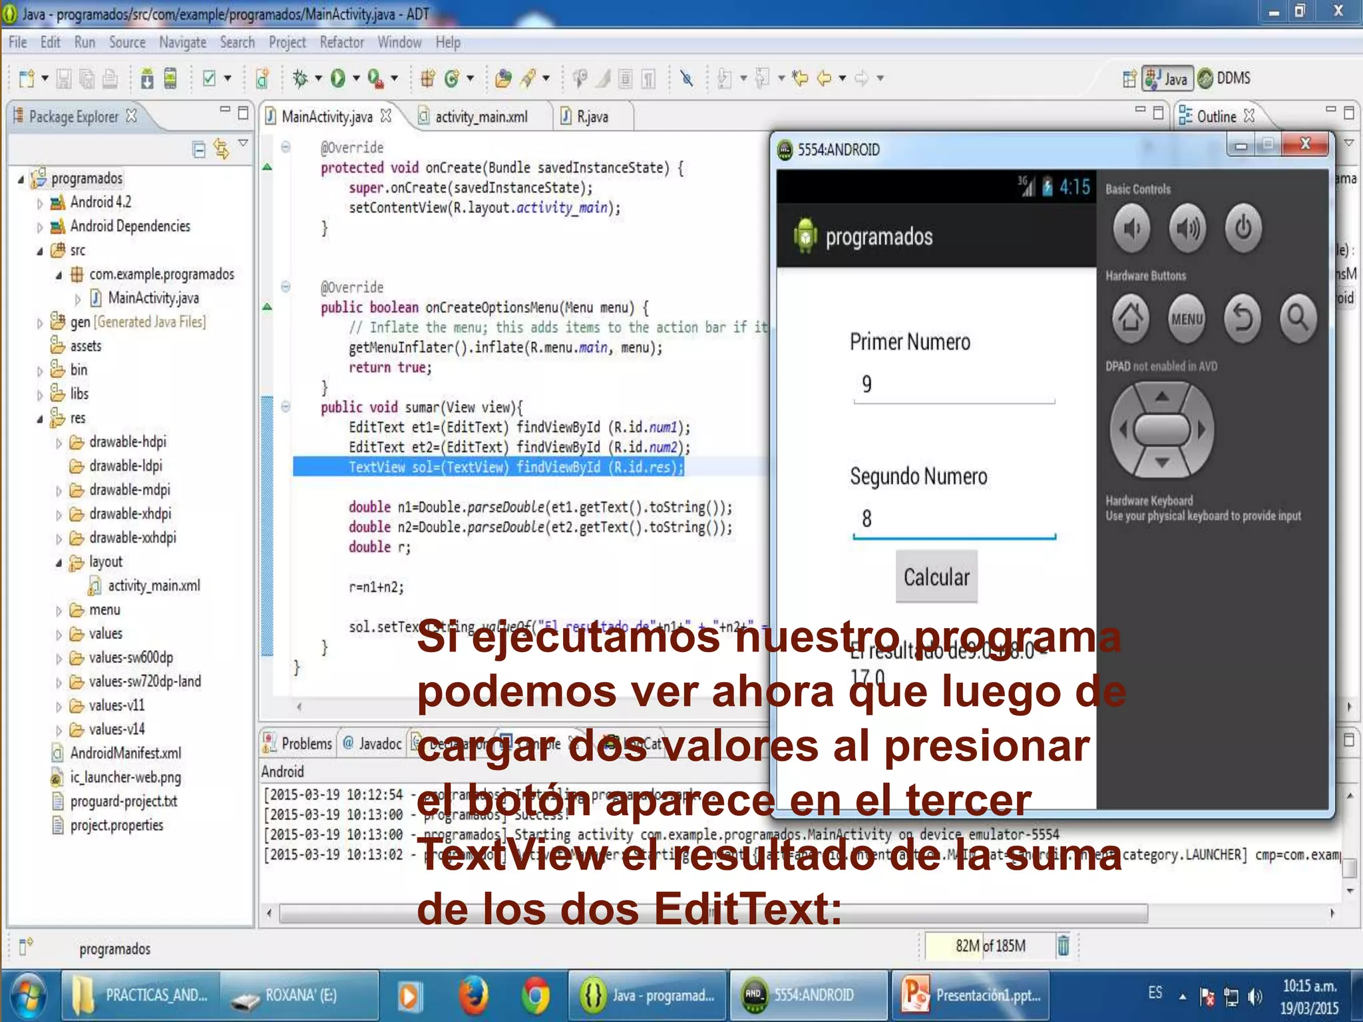
Task: Toggle Link with Editor in Package Explorer
Action: click(x=221, y=149)
